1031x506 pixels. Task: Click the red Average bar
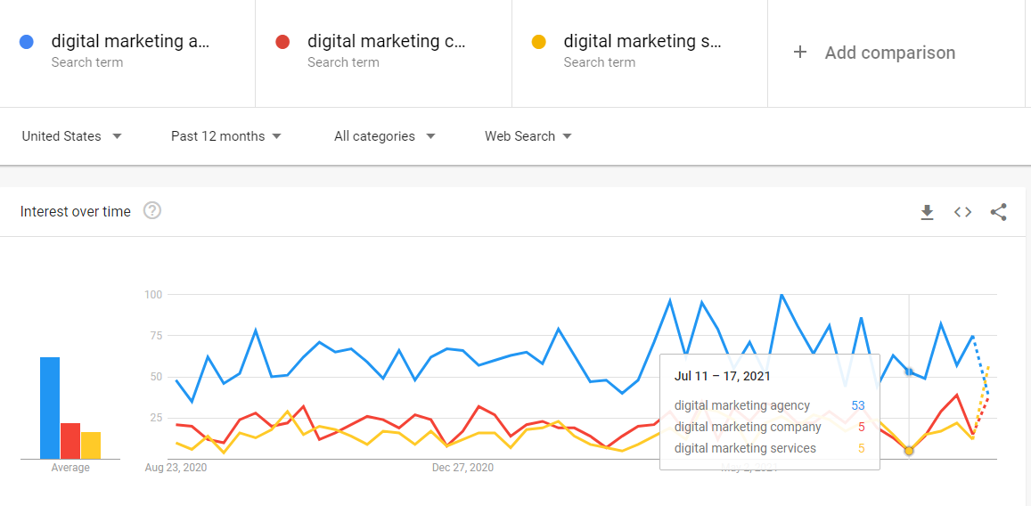70,441
